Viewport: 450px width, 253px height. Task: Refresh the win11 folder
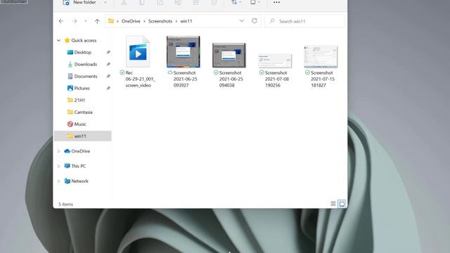pos(255,21)
